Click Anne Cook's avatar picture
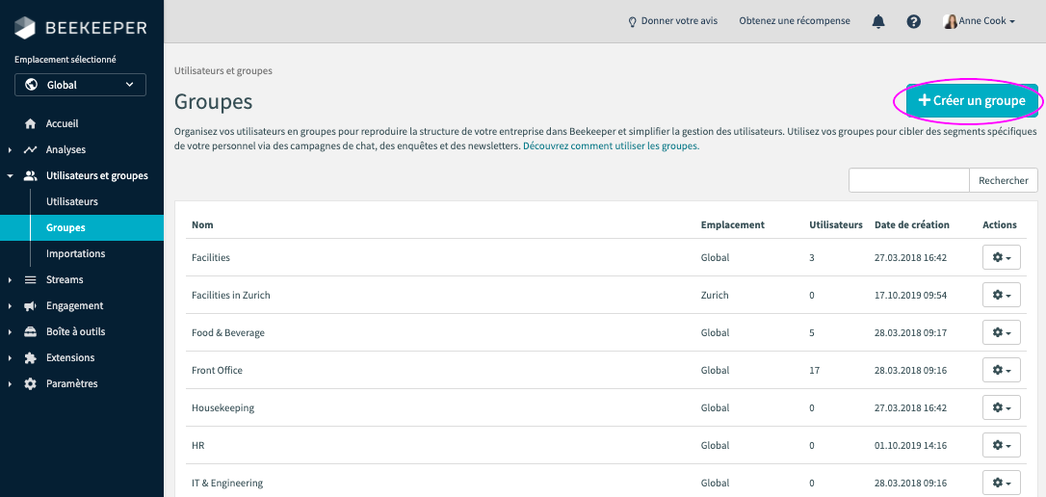The image size is (1046, 497). coord(950,21)
